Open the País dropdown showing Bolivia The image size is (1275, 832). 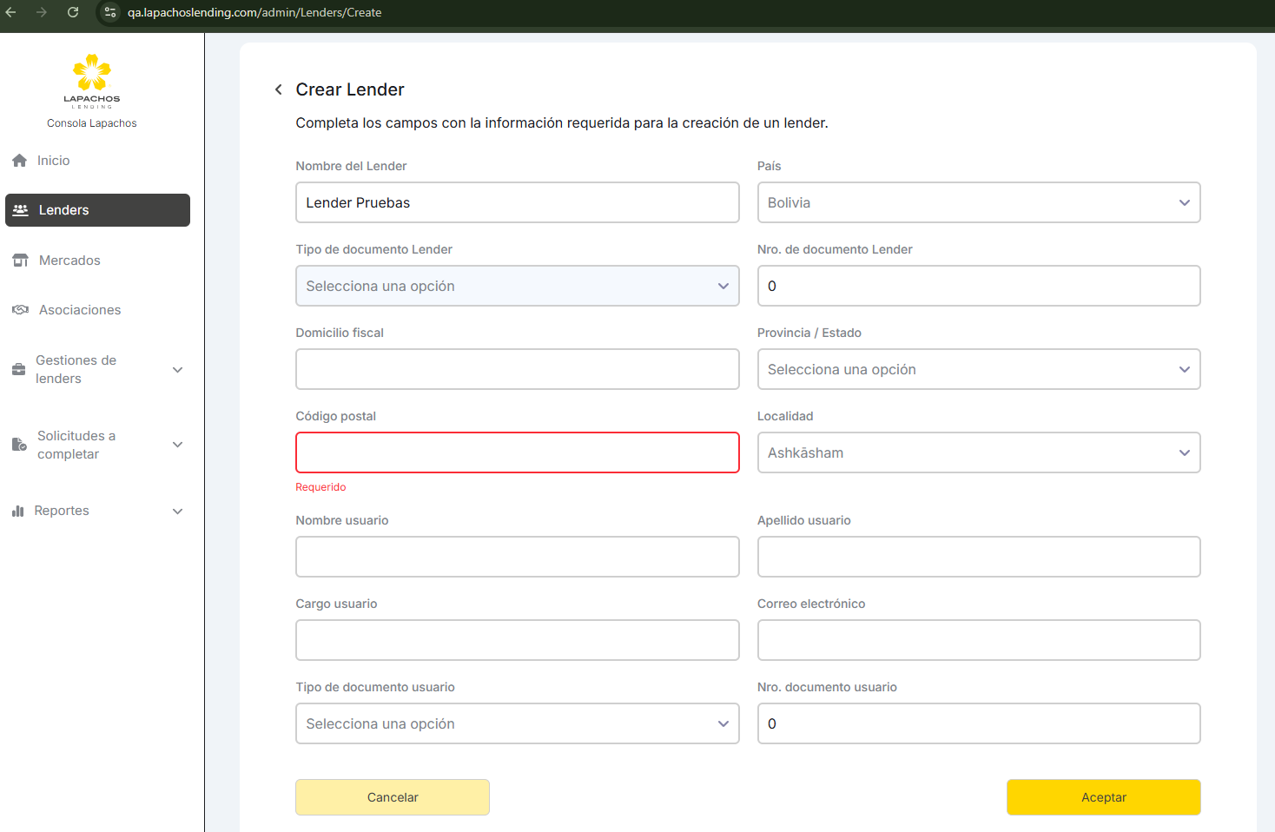coord(978,202)
